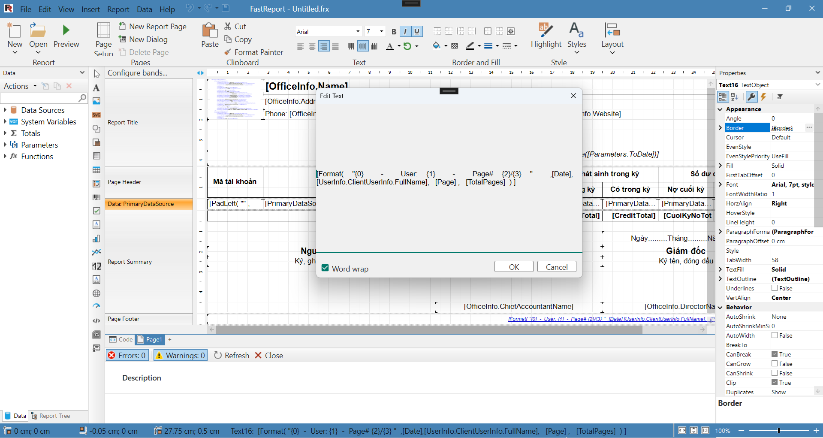823x438 pixels.
Task: Adjust the zoom slider in status bar
Action: pyautogui.click(x=778, y=431)
